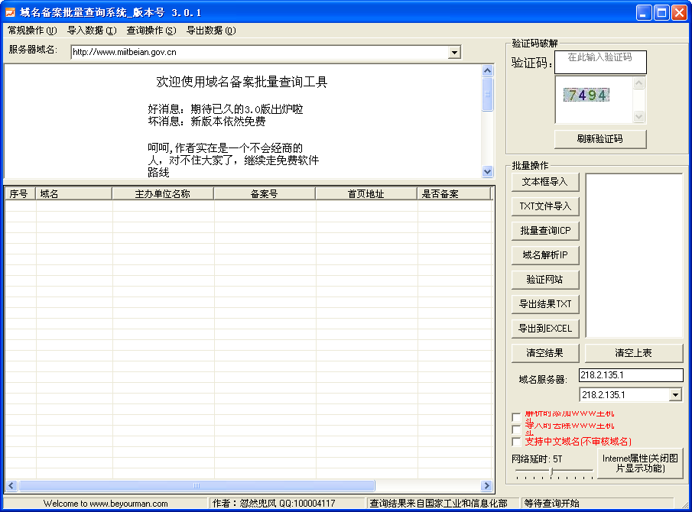This screenshot has height=512, width=692.
Task: Click the app icon in title bar
Action: tap(11, 12)
